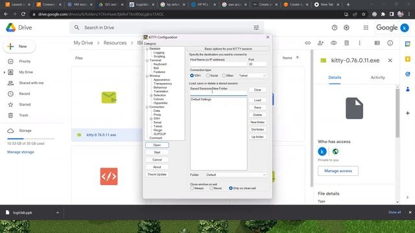415x233 pixels.
Task: Close the kitty-0.76.0.11.exe details pane
Action: (x=390, y=60)
